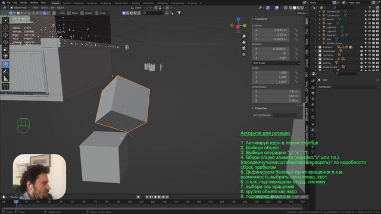This screenshot has width=381, height=214.
Task: Open the viewport Object menu
Action: [60, 8]
